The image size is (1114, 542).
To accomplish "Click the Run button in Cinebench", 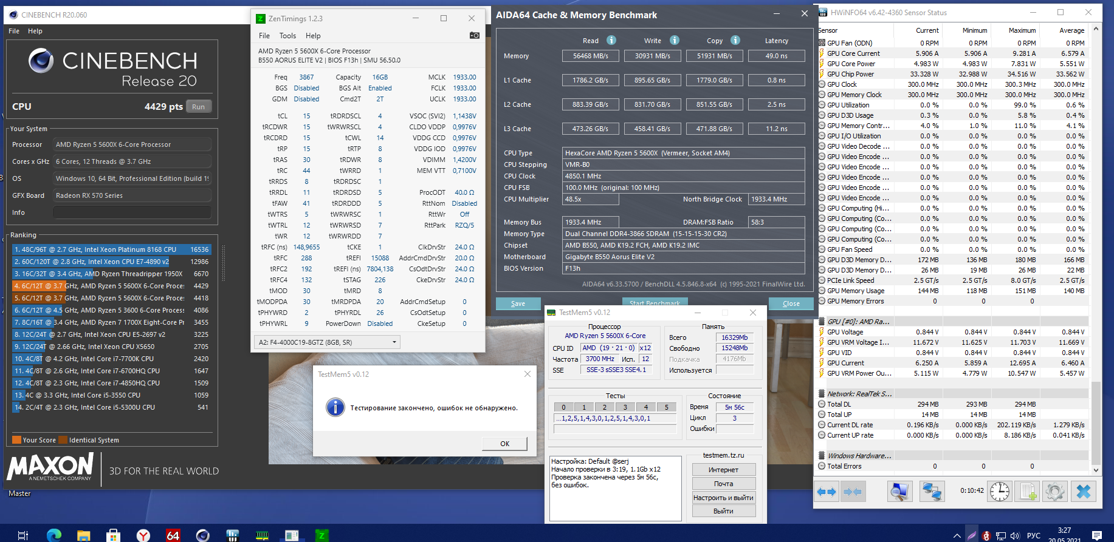I will (199, 107).
